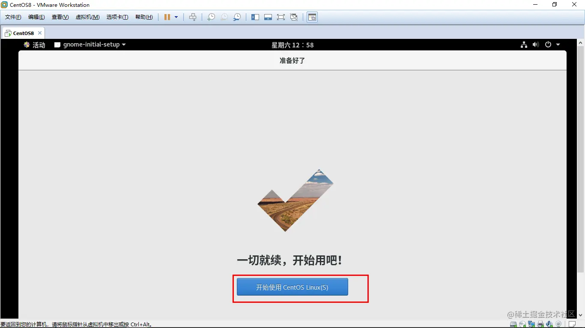Screen dimensions: 585x328
Task: Toggle the thumbnail bar view icon
Action: 268,17
